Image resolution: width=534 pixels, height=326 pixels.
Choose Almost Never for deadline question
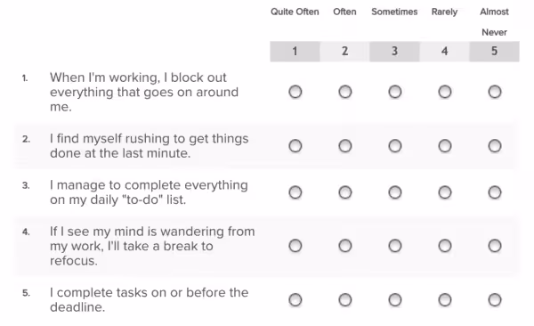(495, 300)
